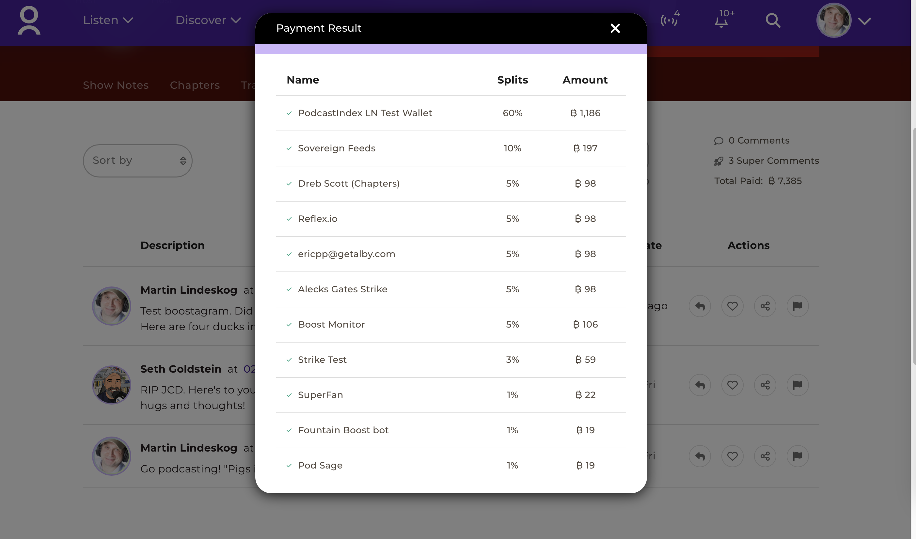
Task: Like Seth Goldstein's comment
Action: (x=733, y=385)
